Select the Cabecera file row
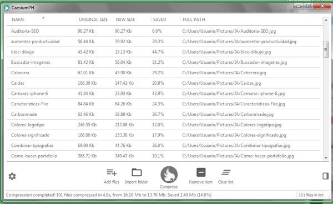The height and width of the screenshot is (204, 333). click(163, 73)
